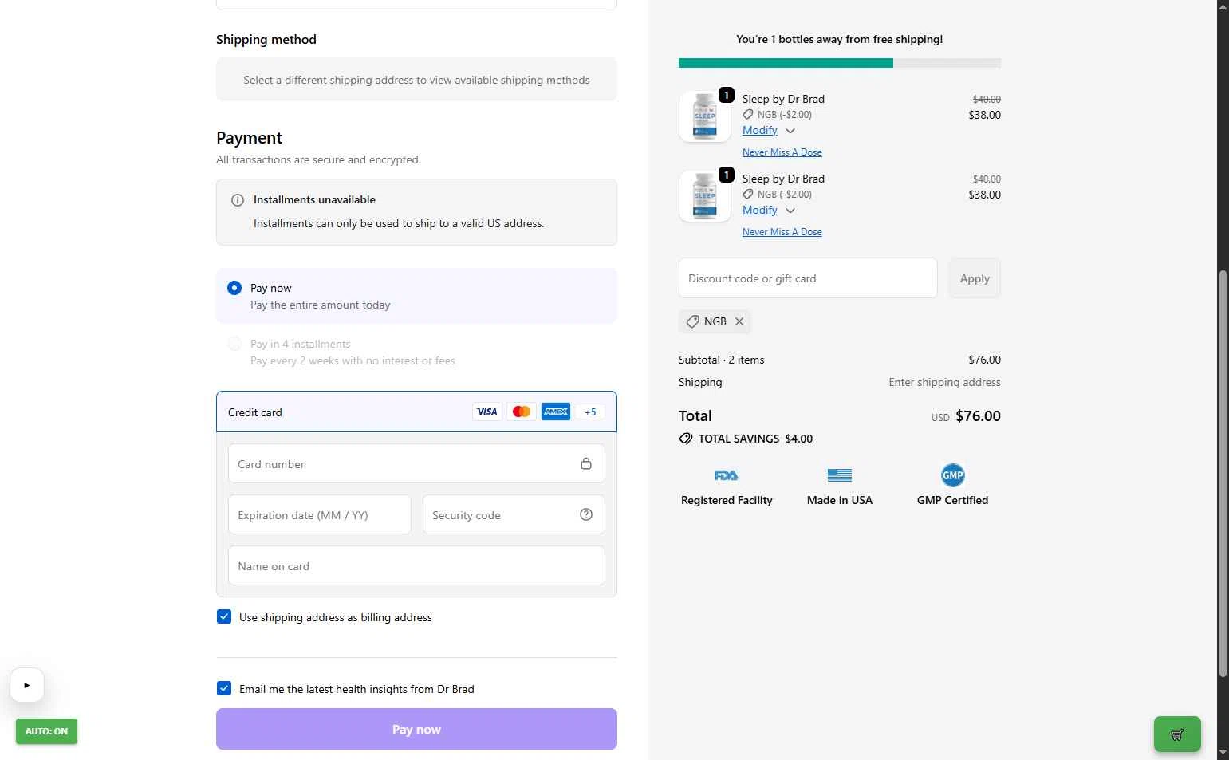Viewport: 1229px width, 760px height.
Task: Click the first Sleep by Dr Brad thumbnail
Action: coord(705,116)
